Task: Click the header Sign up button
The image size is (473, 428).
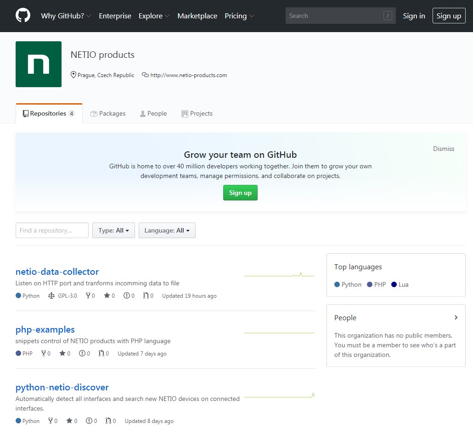Action: pyautogui.click(x=449, y=16)
